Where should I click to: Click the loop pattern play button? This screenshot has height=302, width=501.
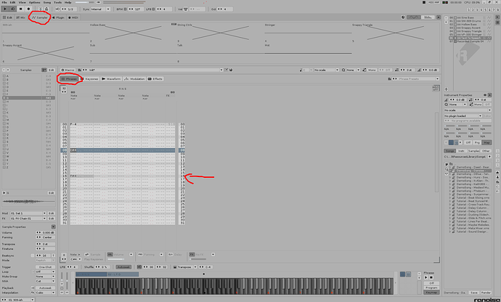13,9
